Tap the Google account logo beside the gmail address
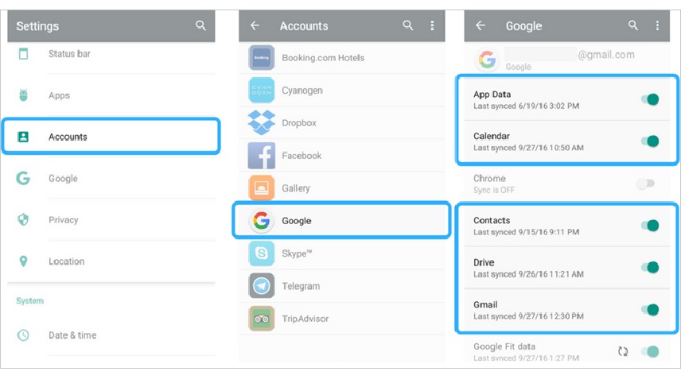The height and width of the screenshot is (383, 681). coord(487,60)
